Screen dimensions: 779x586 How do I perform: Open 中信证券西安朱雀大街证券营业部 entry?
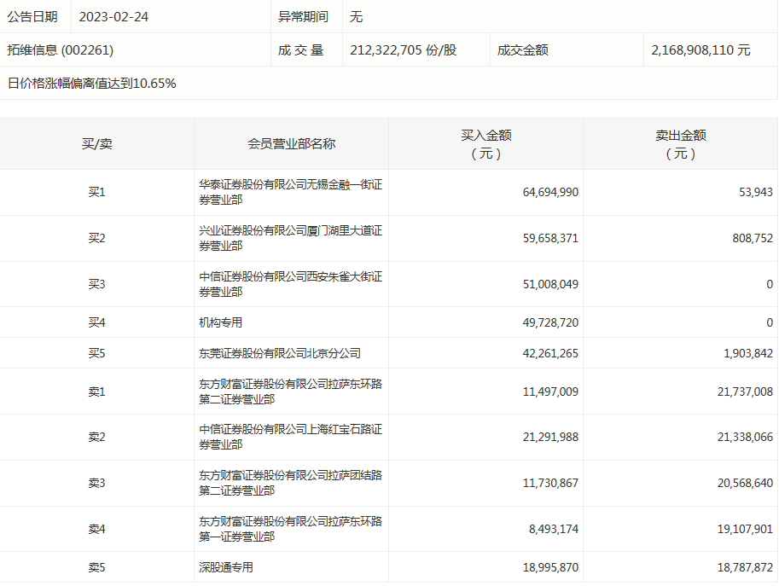290,284
